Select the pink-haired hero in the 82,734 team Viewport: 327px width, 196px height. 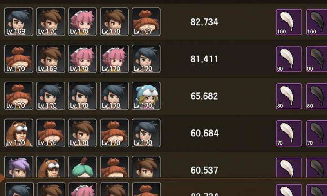click(83, 22)
